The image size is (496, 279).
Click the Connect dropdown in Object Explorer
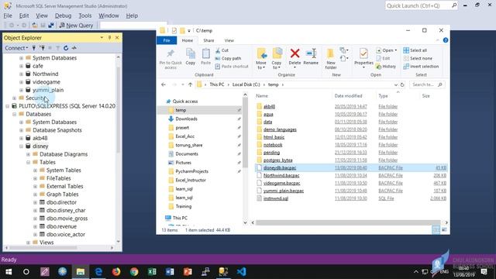coord(16,48)
